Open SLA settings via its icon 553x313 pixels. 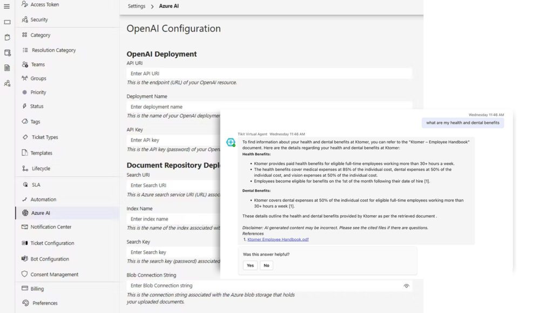pyautogui.click(x=24, y=184)
